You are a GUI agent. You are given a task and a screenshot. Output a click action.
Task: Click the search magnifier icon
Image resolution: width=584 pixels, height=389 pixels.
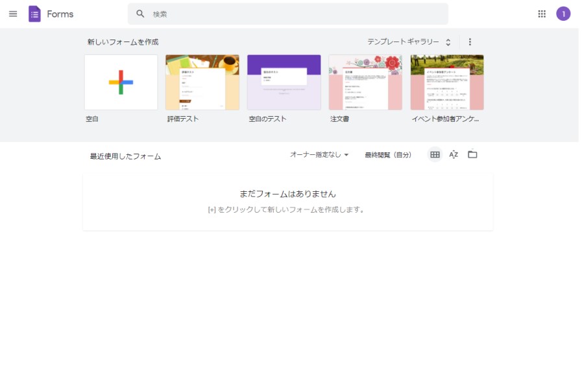pyautogui.click(x=140, y=14)
